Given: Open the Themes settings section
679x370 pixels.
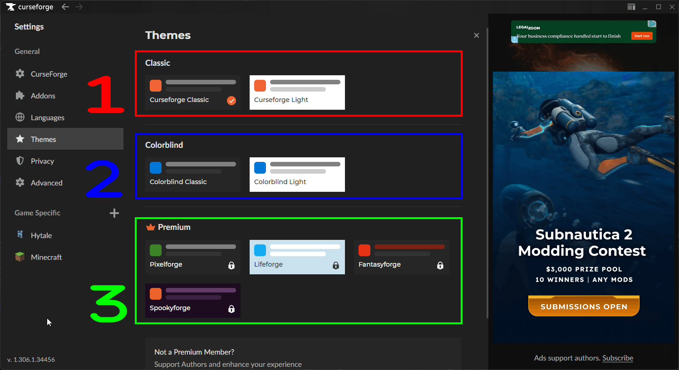Looking at the screenshot, I should (x=65, y=139).
